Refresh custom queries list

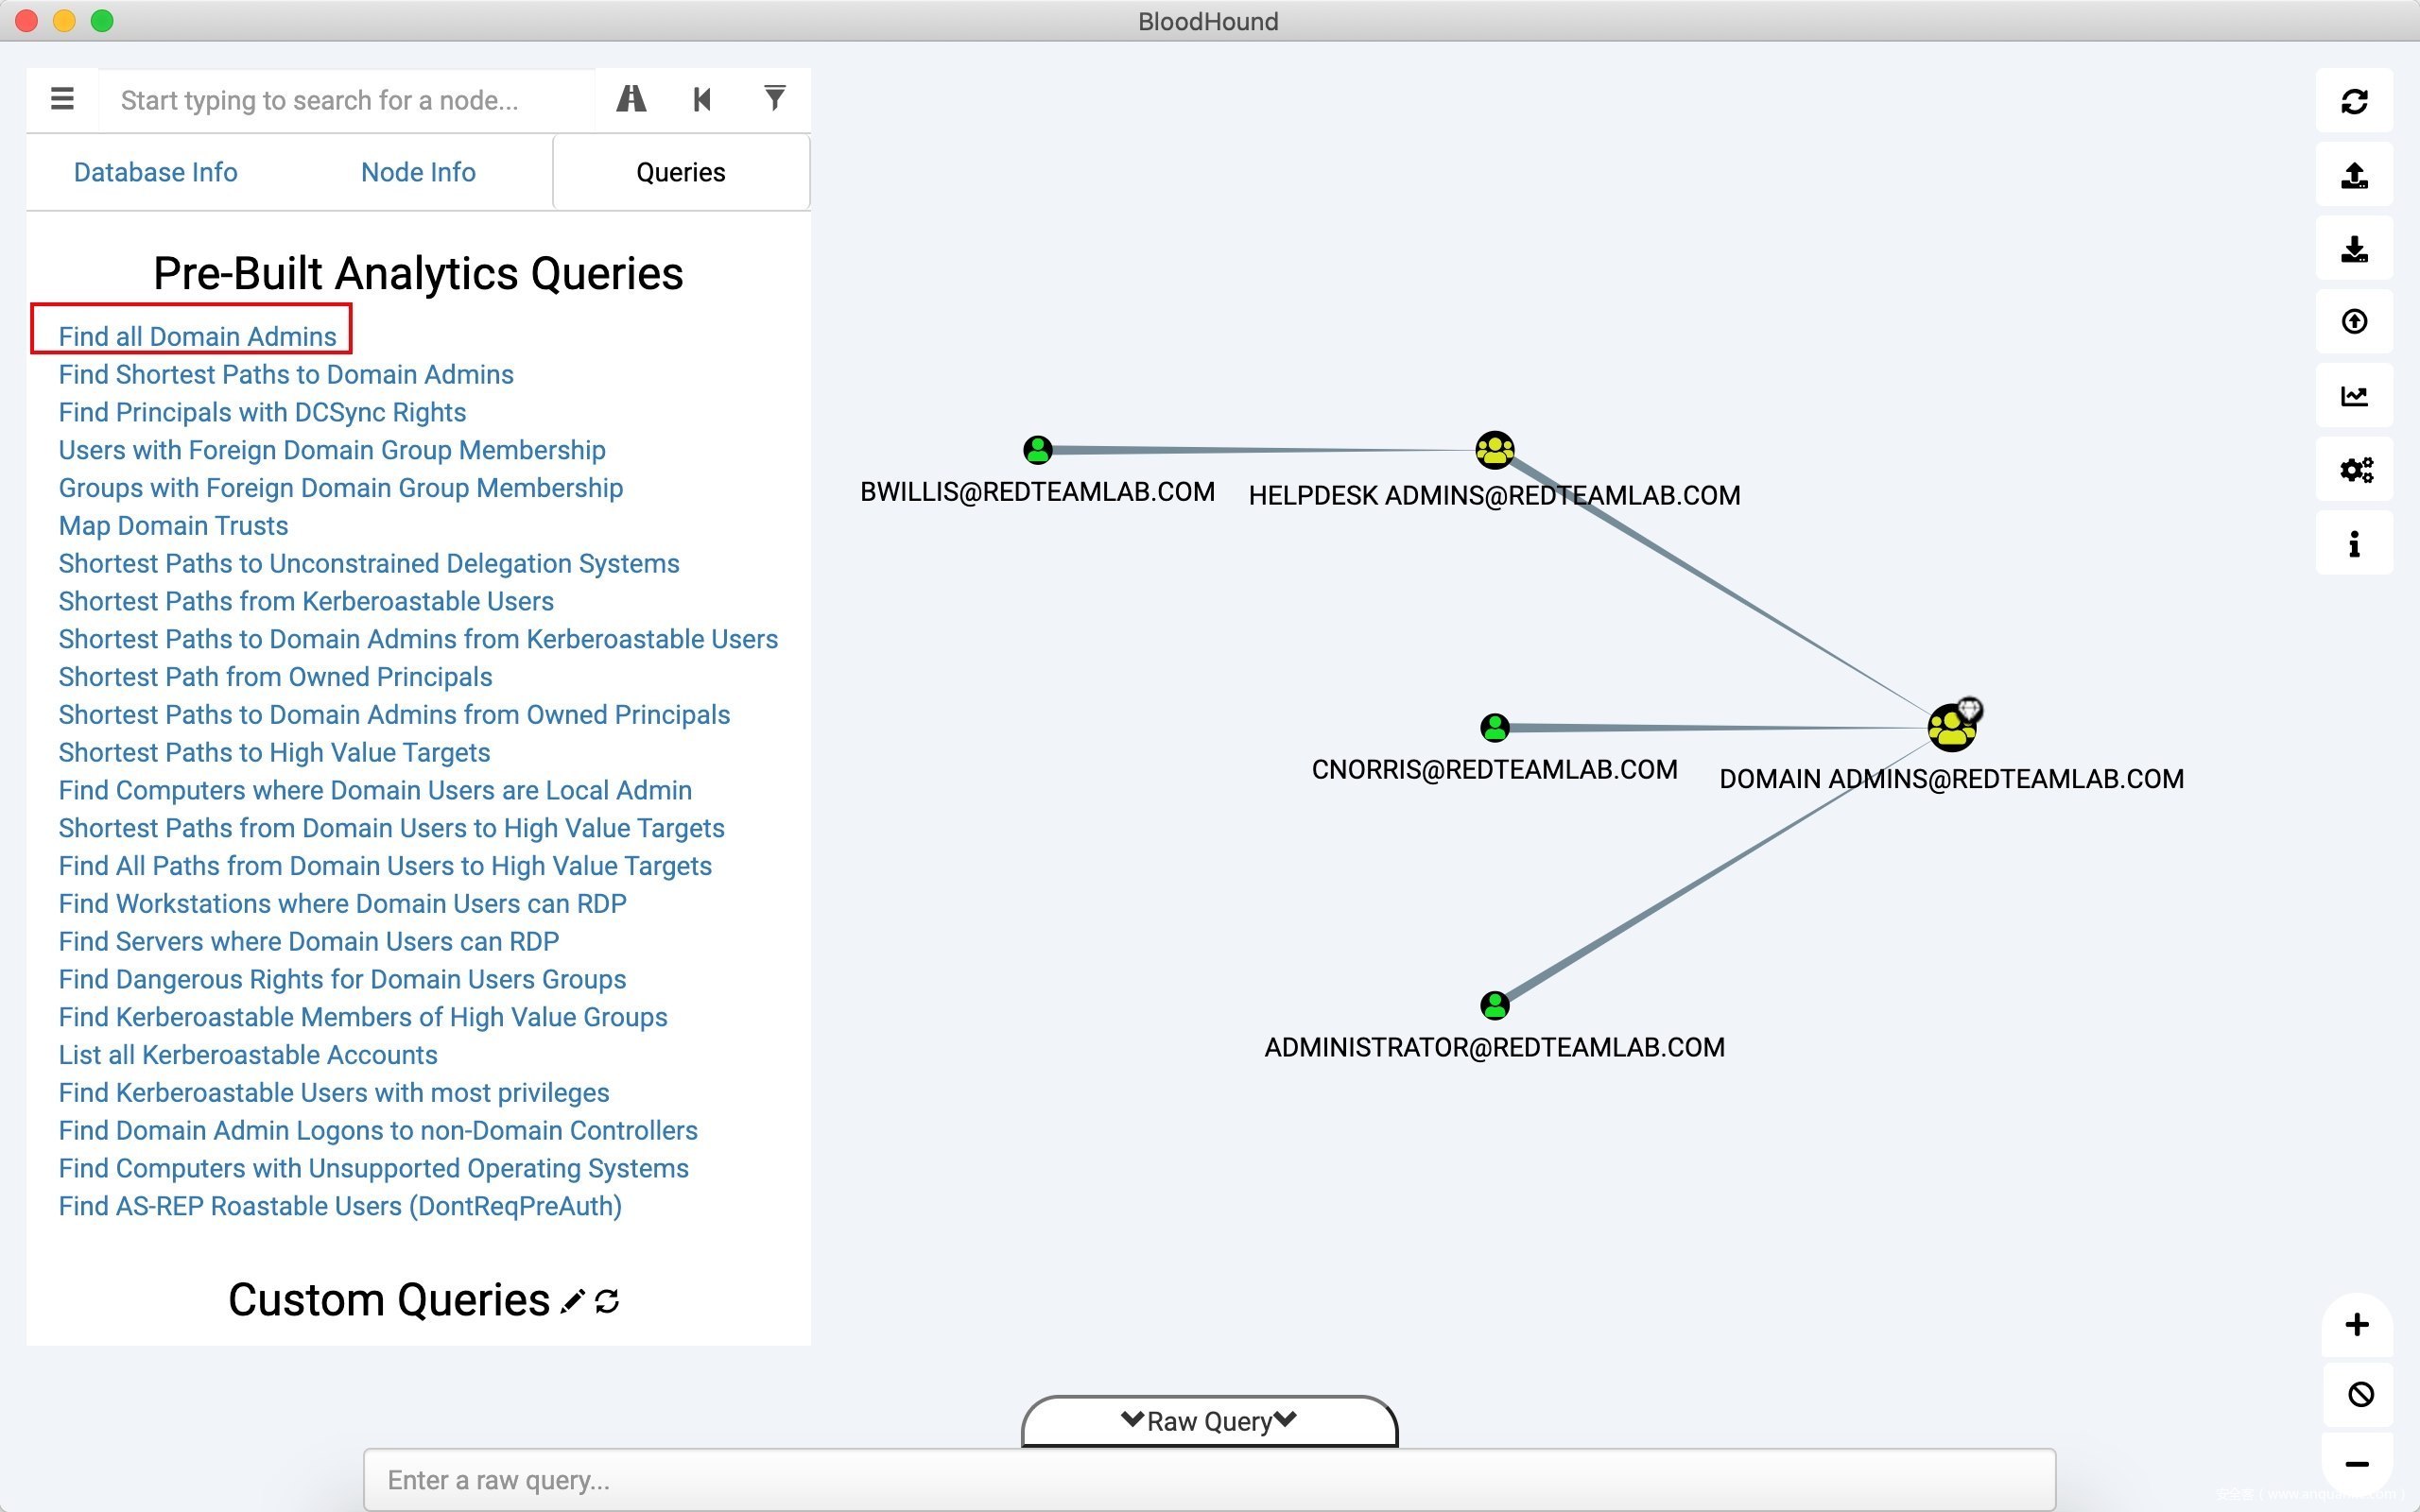pyautogui.click(x=607, y=1301)
